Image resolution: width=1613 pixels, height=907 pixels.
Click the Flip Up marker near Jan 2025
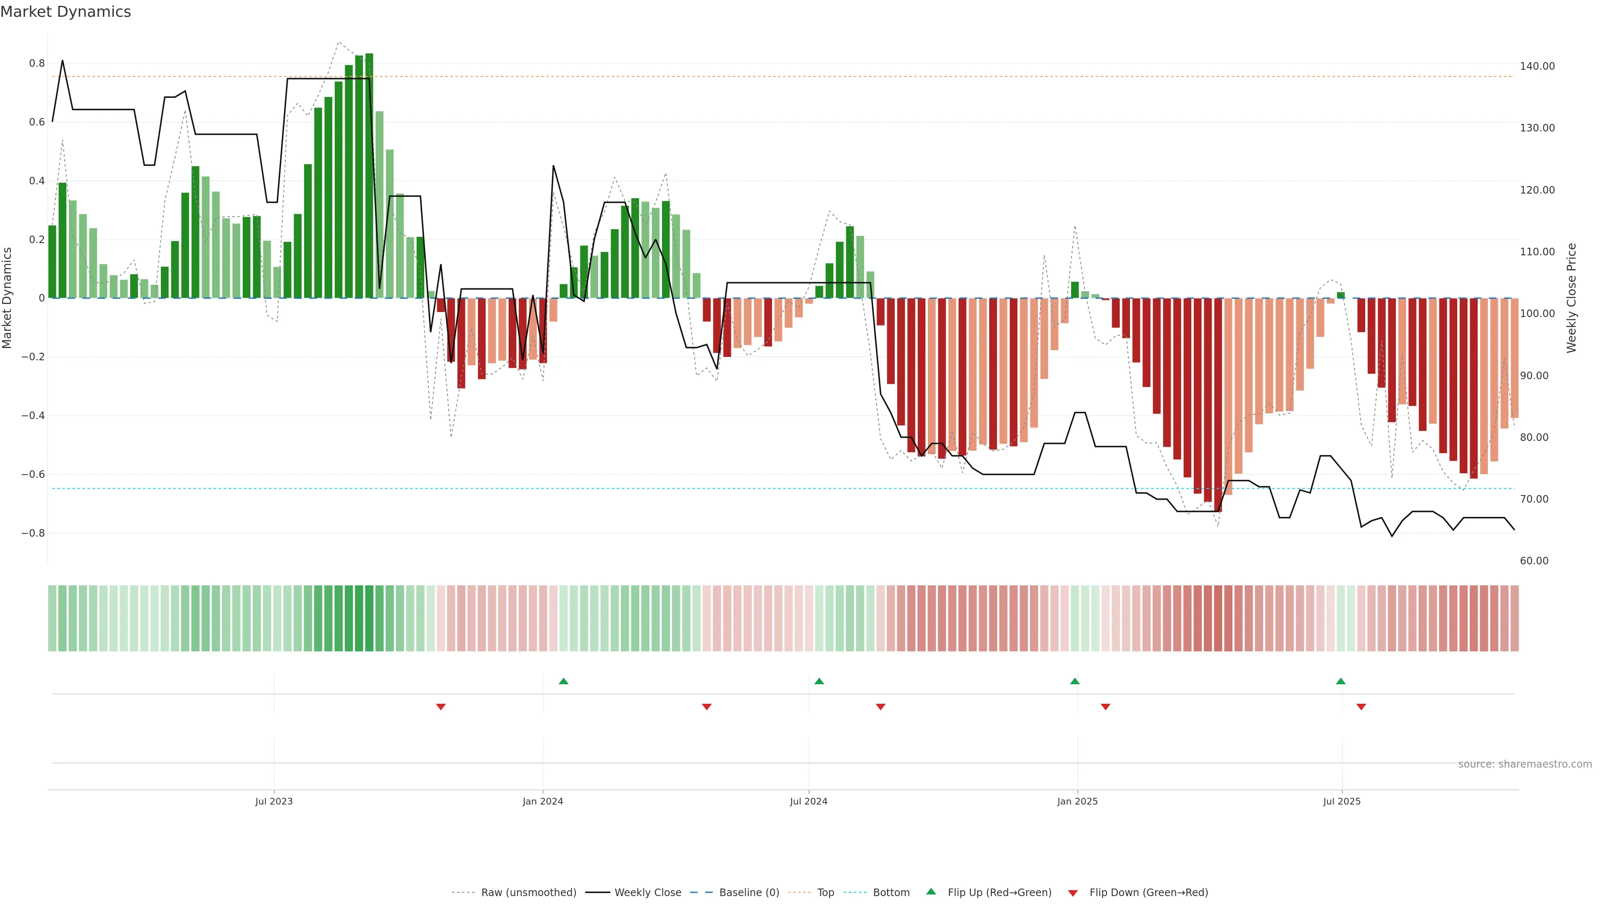[x=1074, y=681]
